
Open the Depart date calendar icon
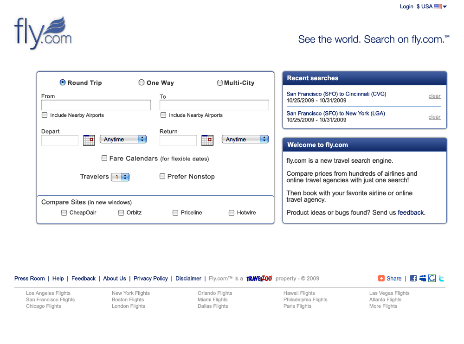click(x=89, y=140)
